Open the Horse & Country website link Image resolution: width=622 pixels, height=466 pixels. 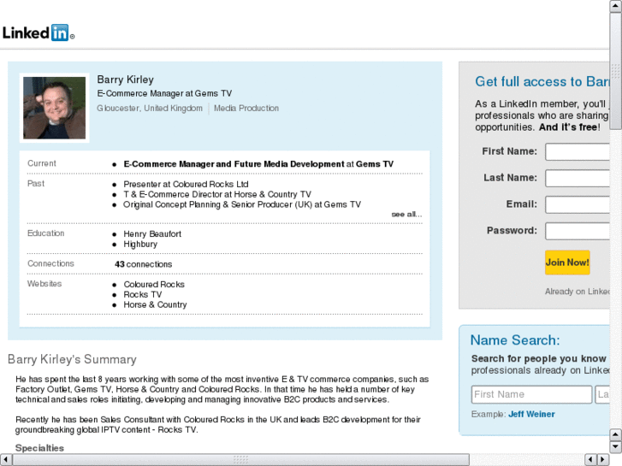155,304
